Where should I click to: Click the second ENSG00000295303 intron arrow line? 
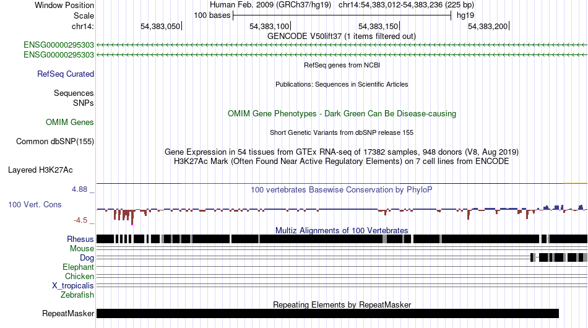(x=342, y=54)
